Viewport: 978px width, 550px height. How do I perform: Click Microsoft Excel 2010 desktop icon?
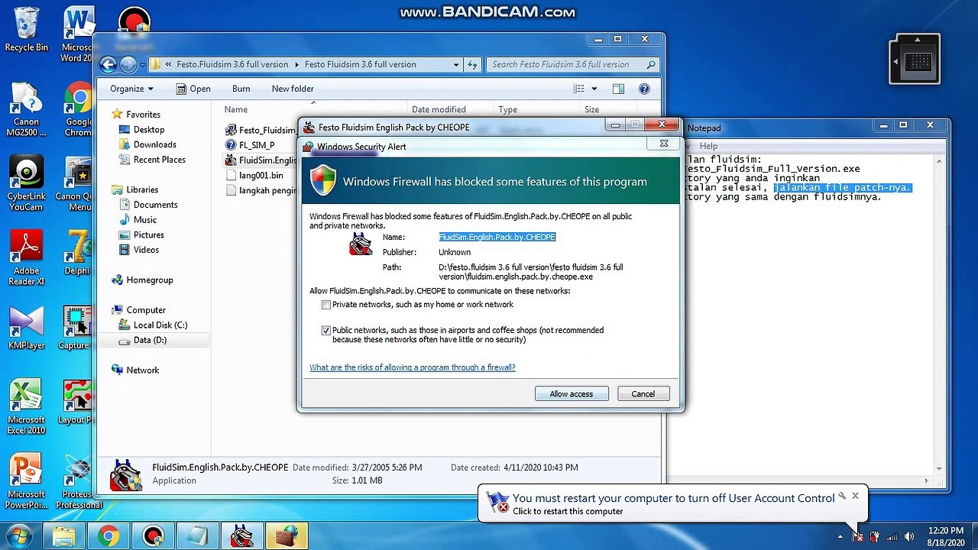[26, 407]
